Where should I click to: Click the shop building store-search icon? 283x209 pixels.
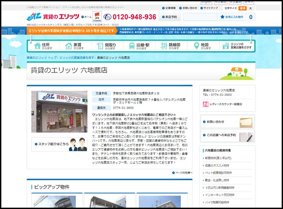tap(226, 46)
